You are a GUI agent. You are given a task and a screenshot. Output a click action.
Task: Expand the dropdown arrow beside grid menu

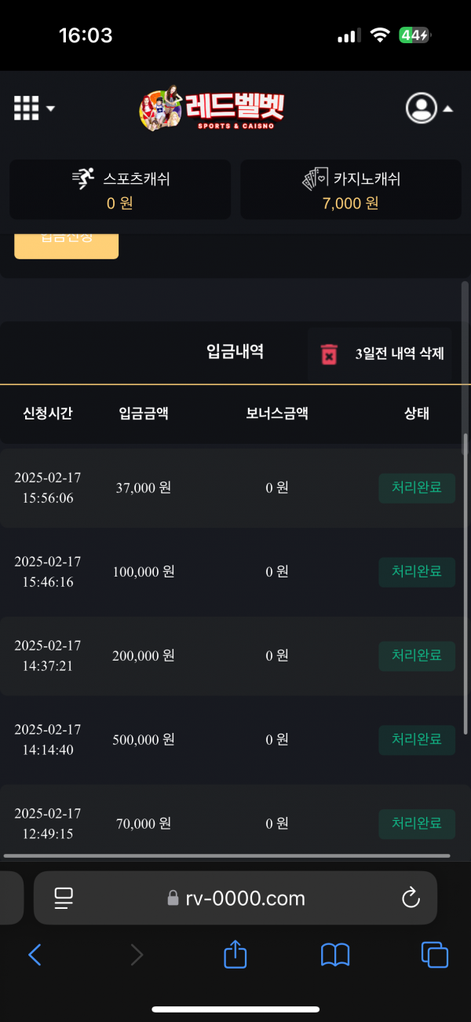click(x=51, y=109)
